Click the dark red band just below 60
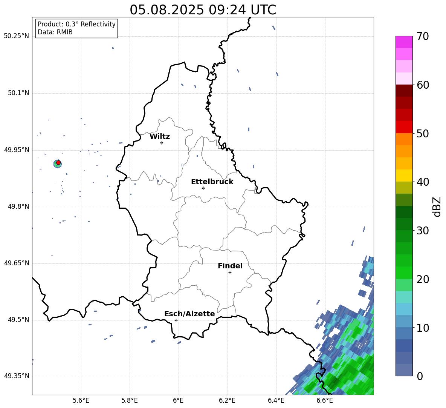This screenshot has height=408, width=446. 404,91
